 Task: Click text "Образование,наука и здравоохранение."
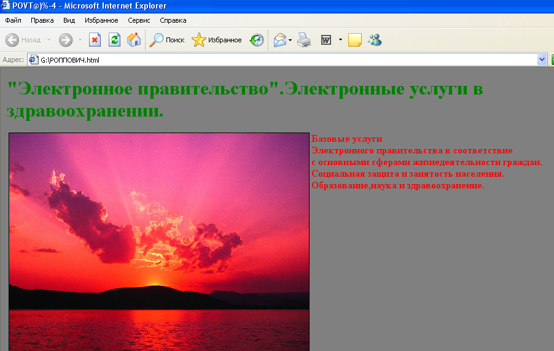[398, 185]
